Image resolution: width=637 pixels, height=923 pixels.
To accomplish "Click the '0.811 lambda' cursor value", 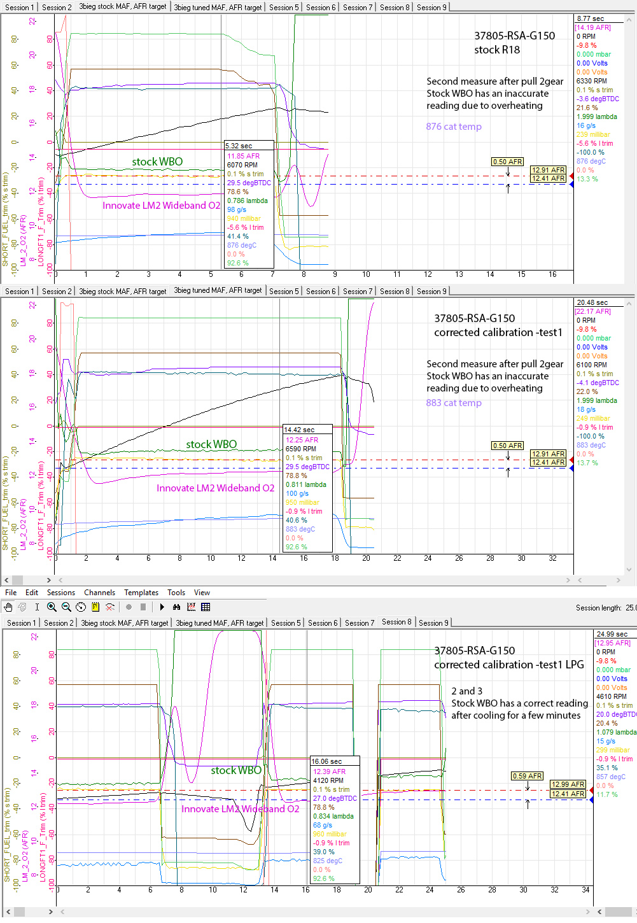I will (x=306, y=484).
